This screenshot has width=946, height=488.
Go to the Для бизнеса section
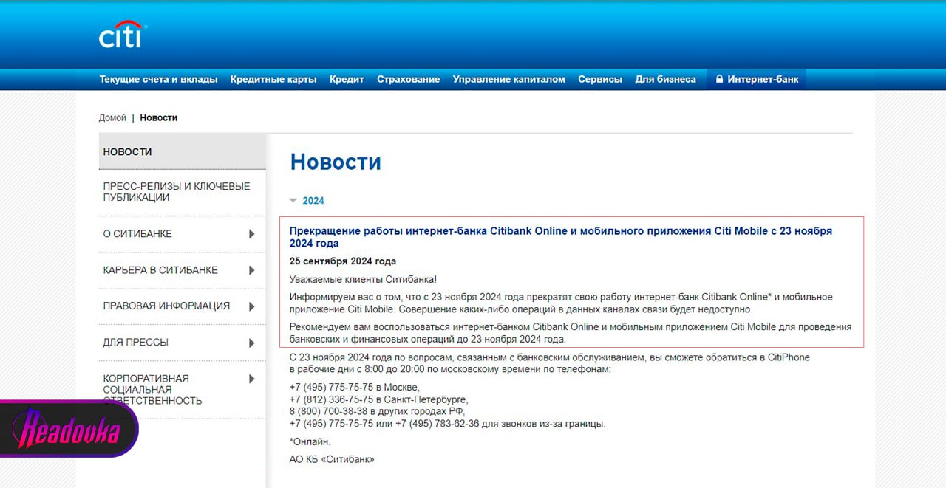(665, 79)
